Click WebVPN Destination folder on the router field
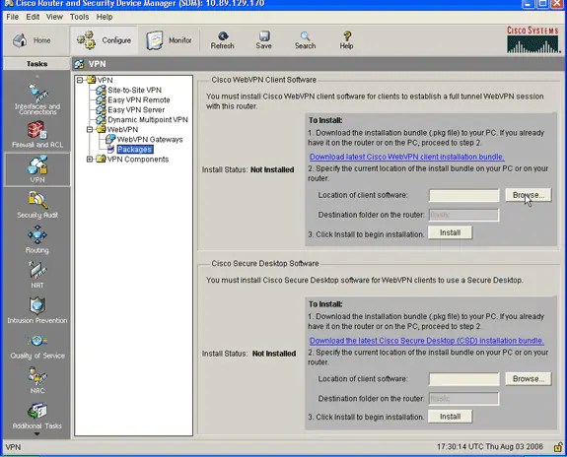The width and height of the screenshot is (567, 457). 463,215
